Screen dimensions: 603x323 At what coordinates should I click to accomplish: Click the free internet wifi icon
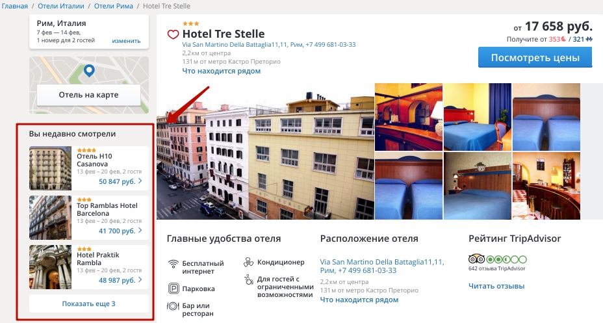(x=173, y=264)
